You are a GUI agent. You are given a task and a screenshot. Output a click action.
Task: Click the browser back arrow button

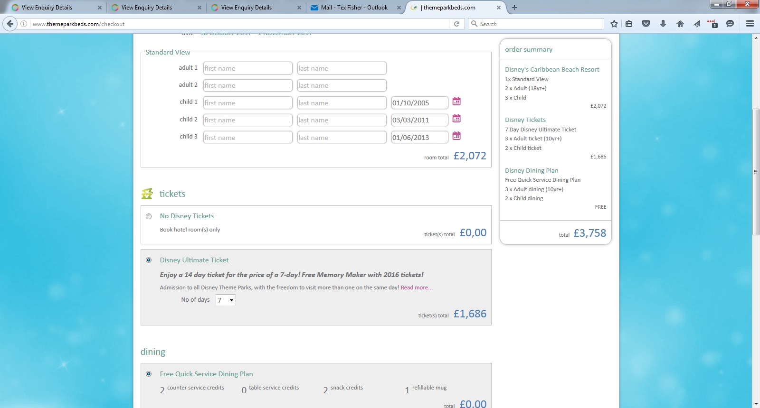pyautogui.click(x=10, y=24)
